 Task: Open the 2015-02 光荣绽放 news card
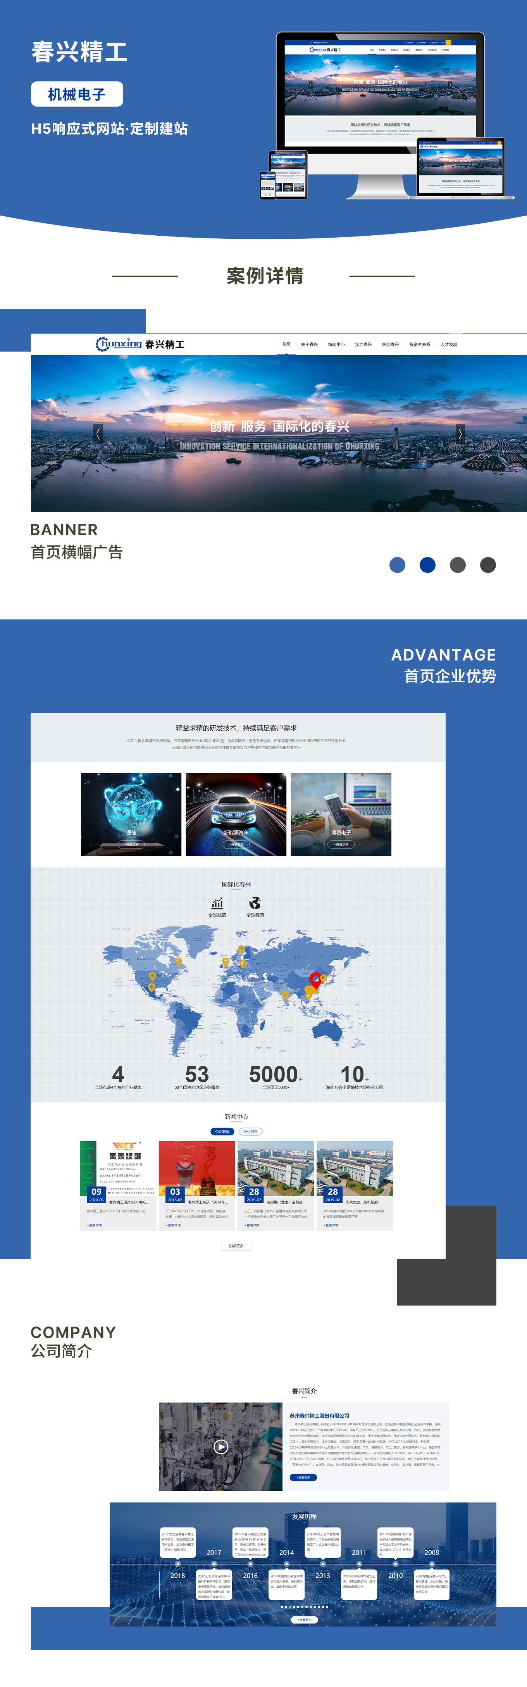(355, 1185)
